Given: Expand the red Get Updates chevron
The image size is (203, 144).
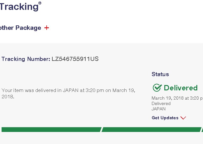Looking at the screenshot, I should coord(183,118).
